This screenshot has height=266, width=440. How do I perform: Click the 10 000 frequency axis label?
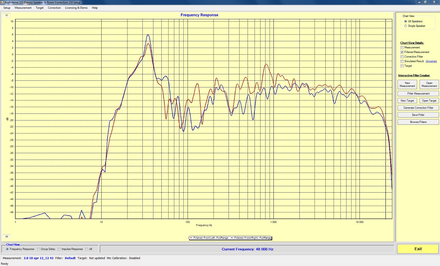click(360, 222)
